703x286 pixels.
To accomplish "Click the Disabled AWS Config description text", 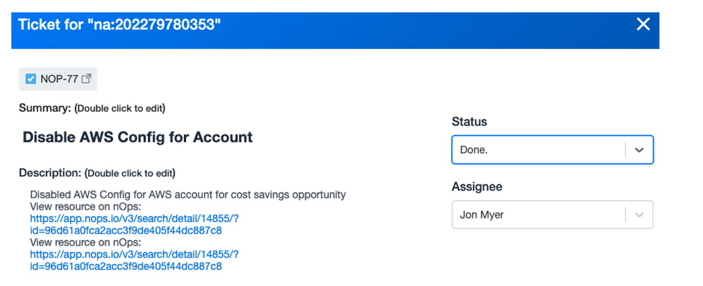I will pos(188,194).
